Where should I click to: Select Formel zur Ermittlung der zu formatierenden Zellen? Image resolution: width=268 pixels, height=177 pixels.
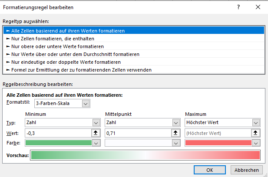[134, 70]
